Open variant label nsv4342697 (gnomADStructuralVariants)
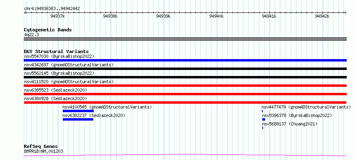Viewport: 358px width, 160px height. coord(69,65)
